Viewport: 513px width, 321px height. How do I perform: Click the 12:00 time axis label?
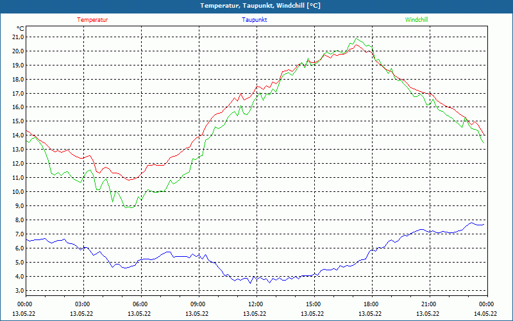[x=256, y=304]
